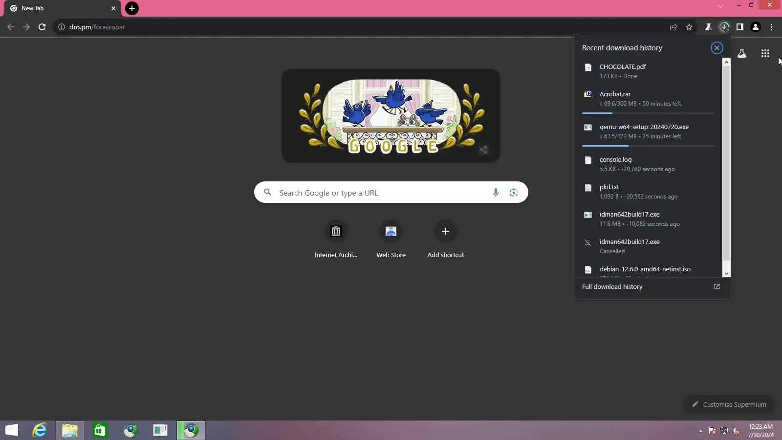Click the Customise Supermium button
Viewport: 782px width, 440px height.
coord(729,404)
